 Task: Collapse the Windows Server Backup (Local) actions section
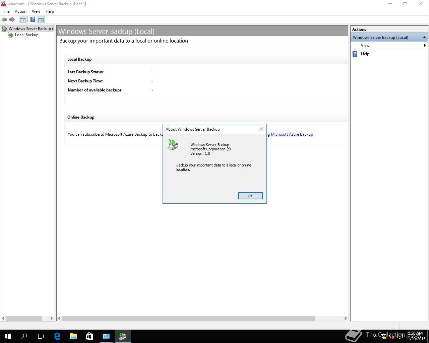(x=424, y=38)
